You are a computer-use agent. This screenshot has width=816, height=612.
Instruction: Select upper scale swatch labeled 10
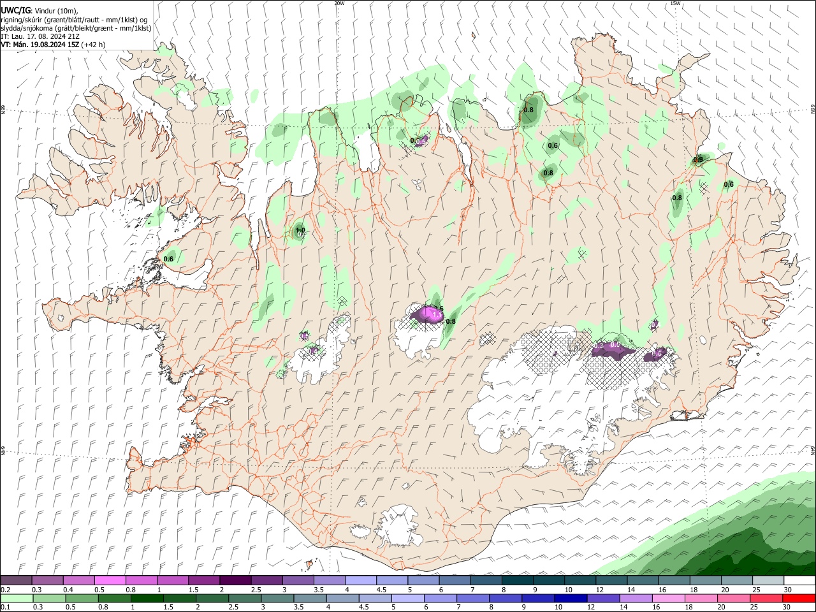point(579,581)
